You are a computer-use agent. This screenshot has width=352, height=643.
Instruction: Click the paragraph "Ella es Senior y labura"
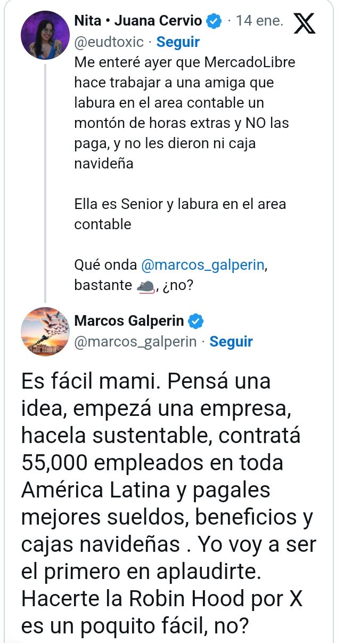(180, 214)
